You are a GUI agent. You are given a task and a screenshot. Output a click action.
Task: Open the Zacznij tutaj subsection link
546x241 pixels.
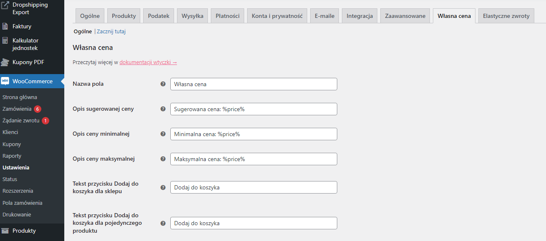[111, 32]
